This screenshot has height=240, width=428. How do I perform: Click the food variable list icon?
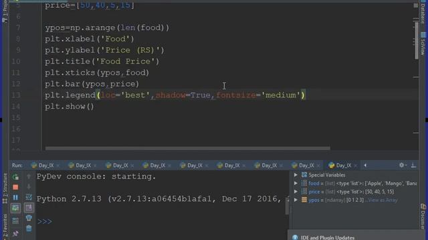coord(304,183)
